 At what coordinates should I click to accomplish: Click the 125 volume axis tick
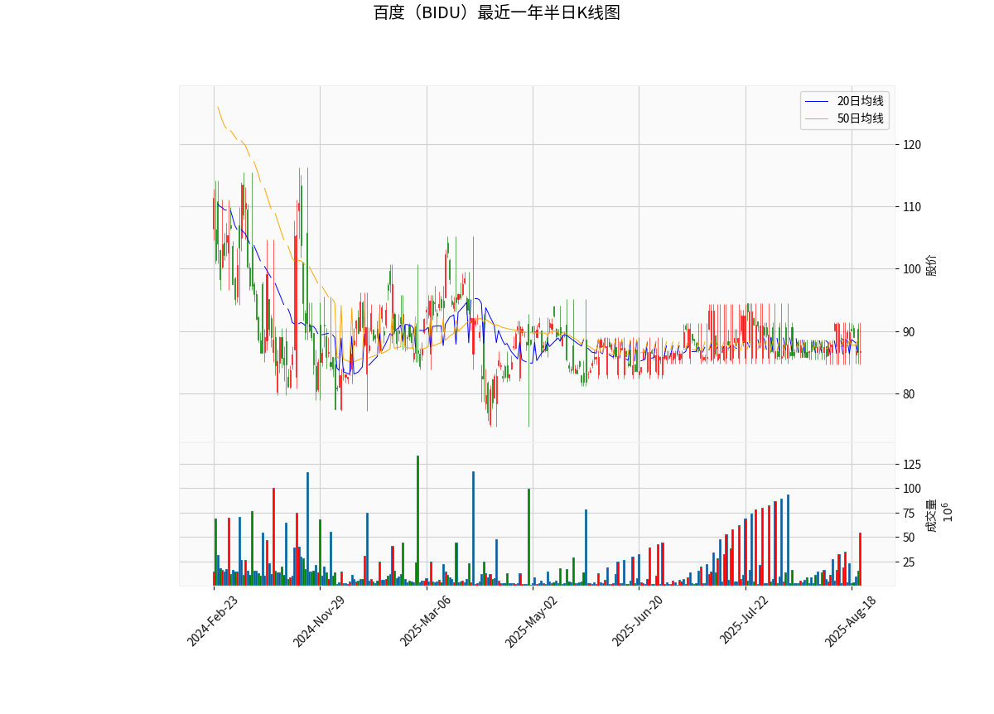click(914, 464)
